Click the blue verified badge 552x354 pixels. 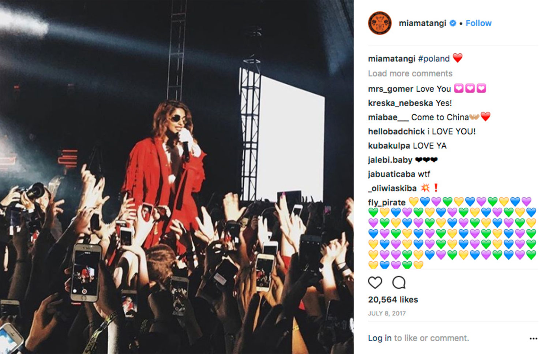click(x=453, y=23)
